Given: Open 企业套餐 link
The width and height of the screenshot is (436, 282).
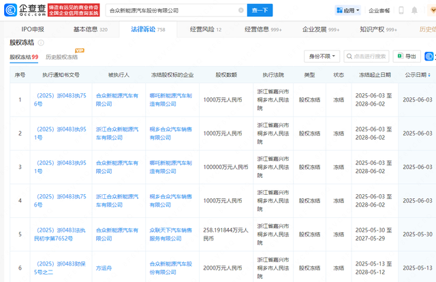Looking at the screenshot, I should coord(379,11).
